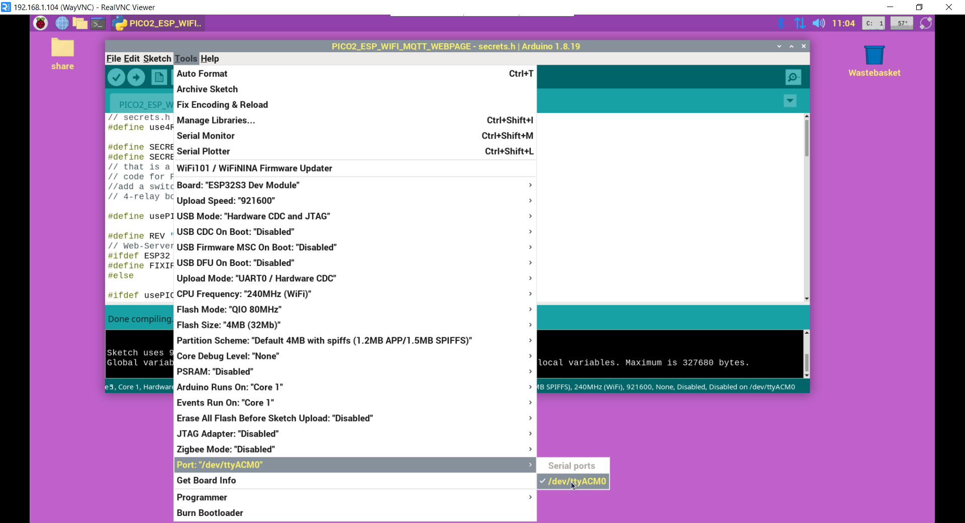Open the Raspberry Pi main menu
The height and width of the screenshot is (523, 965).
(x=41, y=23)
